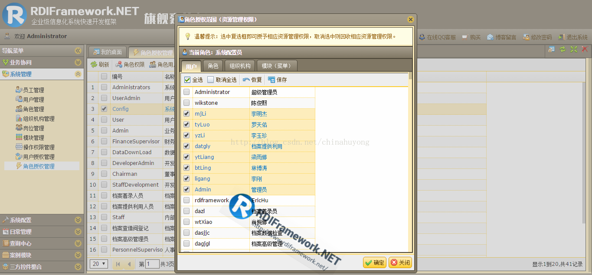Click the 角色权限 toolbar button
The width and height of the screenshot is (592, 275).
click(130, 65)
